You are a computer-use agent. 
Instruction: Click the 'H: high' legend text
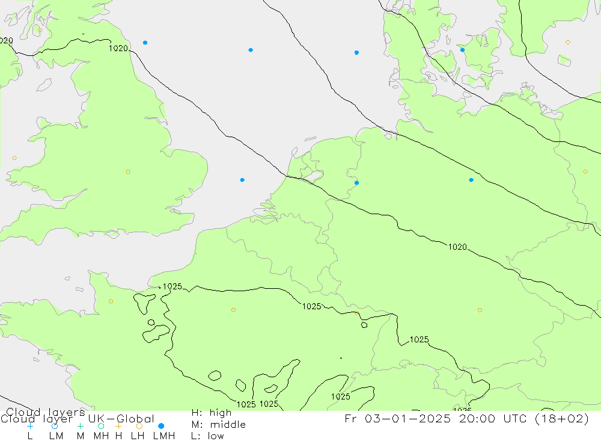(212, 413)
